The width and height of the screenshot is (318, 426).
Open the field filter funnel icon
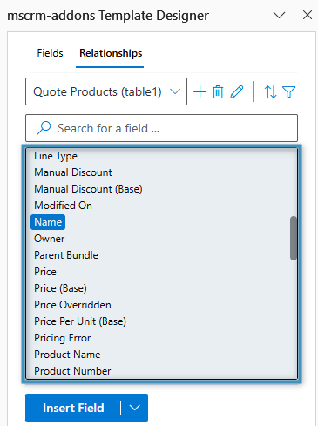click(289, 92)
